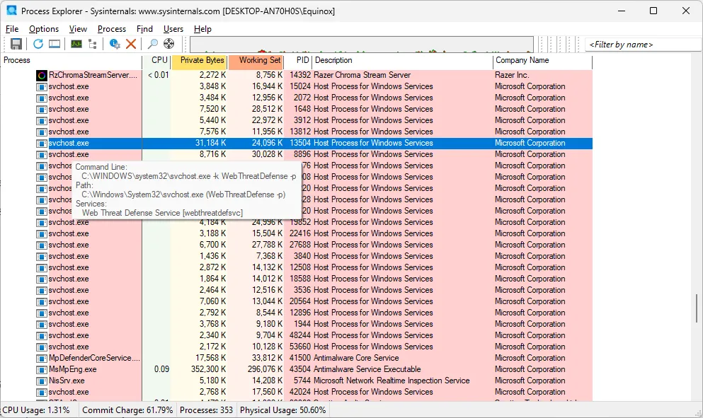Viewport: 703px width, 418px height.
Task: Click the vertical scrollbar thumb
Action: point(697,308)
